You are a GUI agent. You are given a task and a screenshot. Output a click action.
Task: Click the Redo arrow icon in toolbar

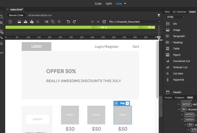(75, 22)
